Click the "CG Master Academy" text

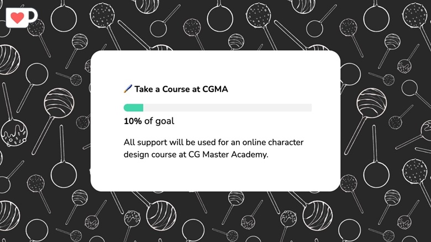pos(228,154)
